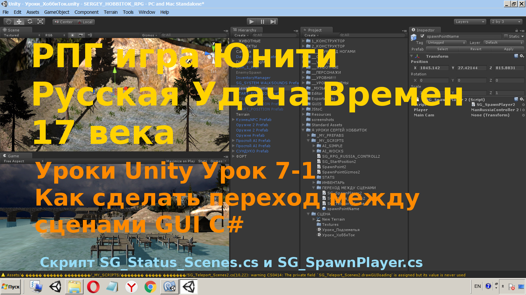Click the Step frame button
Image resolution: width=526 pixels, height=295 pixels.
[273, 22]
